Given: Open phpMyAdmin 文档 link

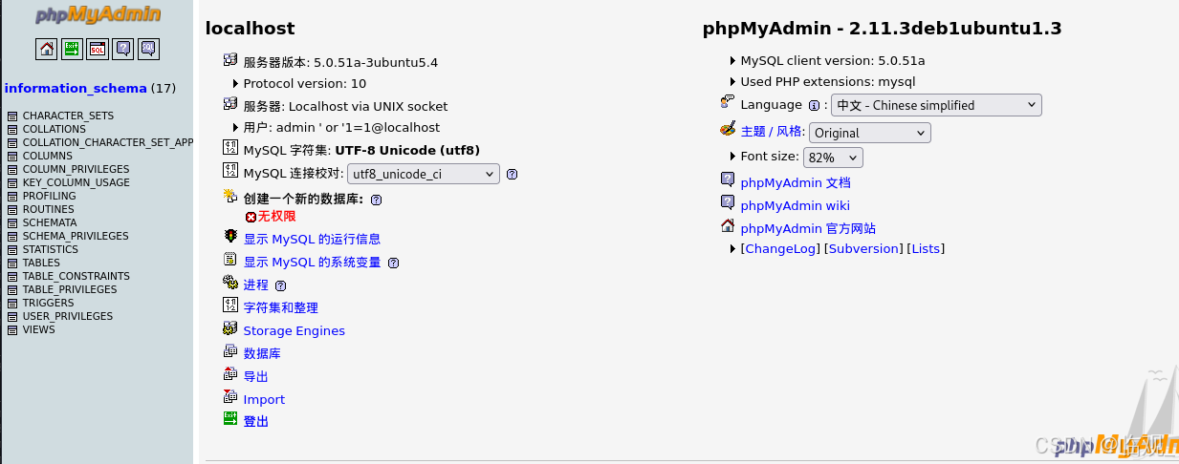Looking at the screenshot, I should [x=796, y=182].
